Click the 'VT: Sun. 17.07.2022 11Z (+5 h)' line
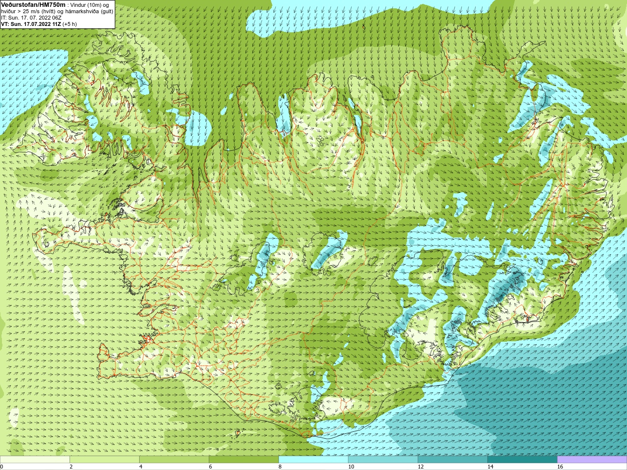This screenshot has height=470, width=627. [39, 24]
